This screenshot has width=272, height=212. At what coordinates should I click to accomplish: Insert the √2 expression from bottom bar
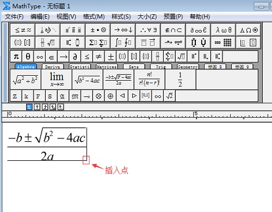[169, 96]
